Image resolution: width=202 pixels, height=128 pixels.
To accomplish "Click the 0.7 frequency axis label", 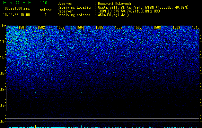I will pyautogui.click(x=3, y=106).
